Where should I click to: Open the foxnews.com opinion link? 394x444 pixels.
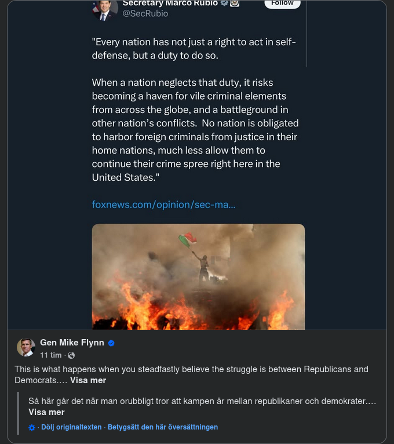point(163,205)
